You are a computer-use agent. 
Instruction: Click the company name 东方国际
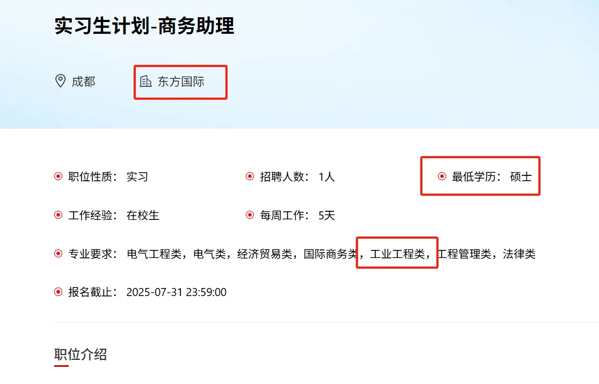[181, 82]
